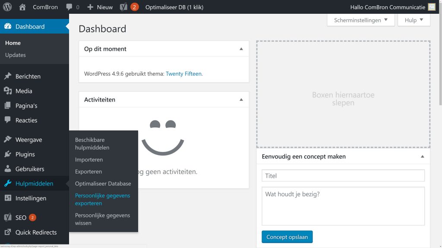Expand the Hulp dropdown

[x=413, y=20]
